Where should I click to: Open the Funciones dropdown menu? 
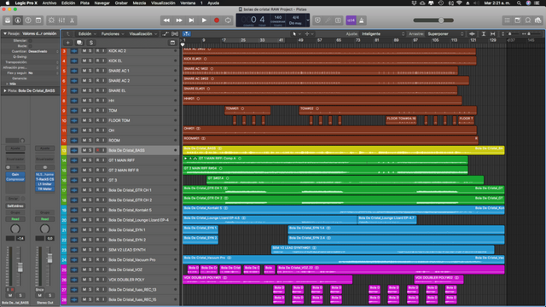point(113,34)
